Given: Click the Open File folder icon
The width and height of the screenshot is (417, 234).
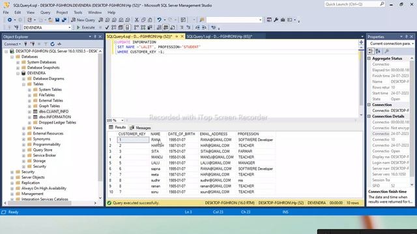Looking at the screenshot, I should 50,20.
